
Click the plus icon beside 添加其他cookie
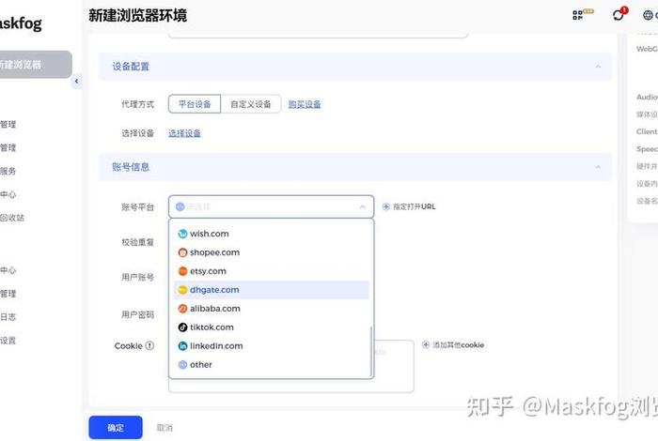tap(426, 344)
